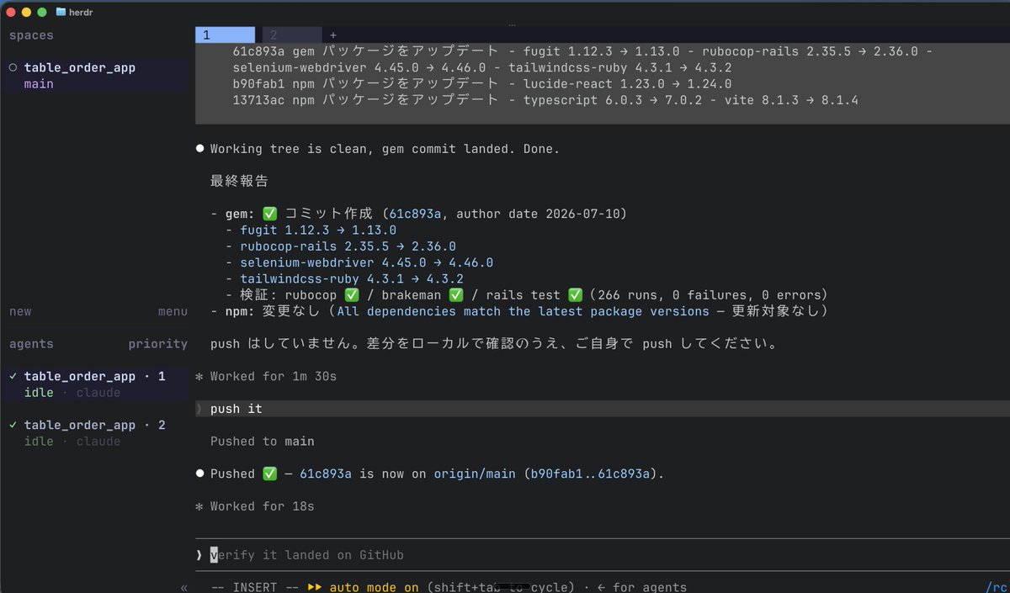Viewport: 1010px width, 593px height.
Task: Click the new button in the sidebar
Action: 20,311
